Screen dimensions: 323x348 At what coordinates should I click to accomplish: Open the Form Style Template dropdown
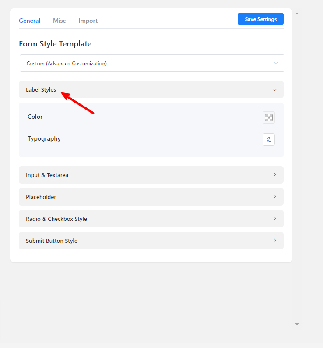point(151,63)
